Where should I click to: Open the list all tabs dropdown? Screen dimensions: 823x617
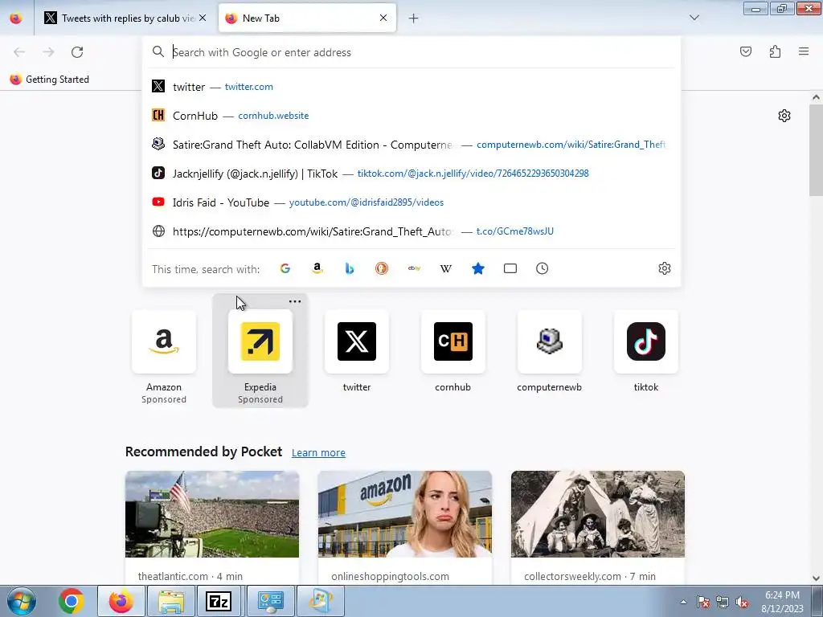[x=694, y=18]
